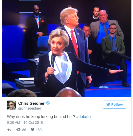Viewport: 133px width, 136px height.
Task: Open the #debate hashtag
Action: (83, 117)
